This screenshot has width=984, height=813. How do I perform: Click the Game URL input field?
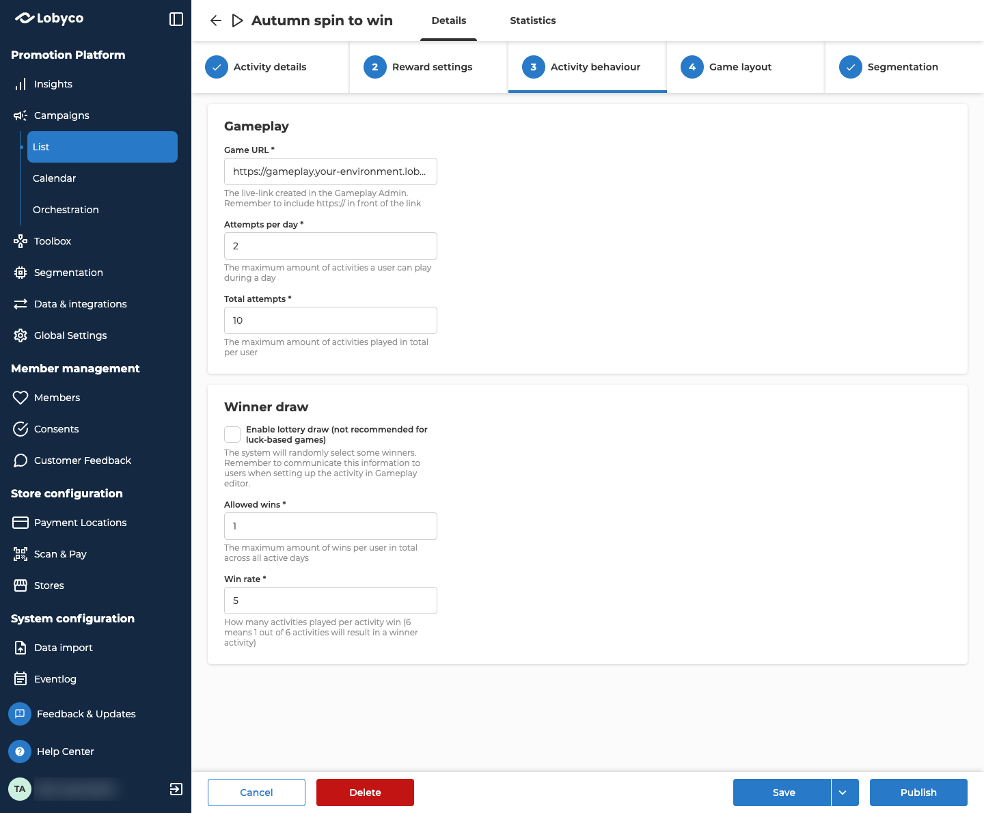331,171
